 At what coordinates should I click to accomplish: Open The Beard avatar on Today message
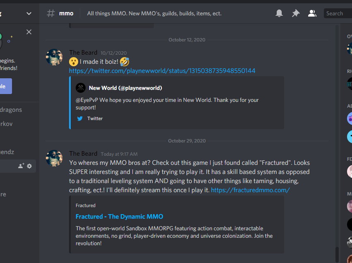[x=54, y=158]
